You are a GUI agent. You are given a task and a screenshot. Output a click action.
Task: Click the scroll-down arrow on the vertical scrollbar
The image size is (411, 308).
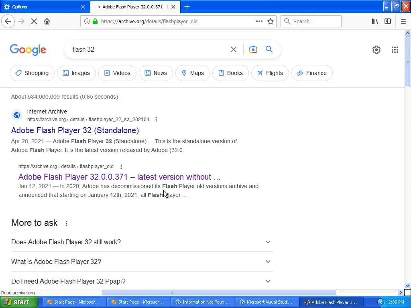tap(407, 286)
